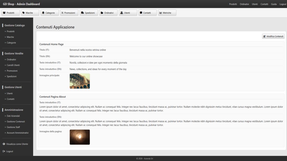The height and width of the screenshot is (161, 287).
Task: Open Prodotti from the top navigation bar
Action: coord(233,4)
